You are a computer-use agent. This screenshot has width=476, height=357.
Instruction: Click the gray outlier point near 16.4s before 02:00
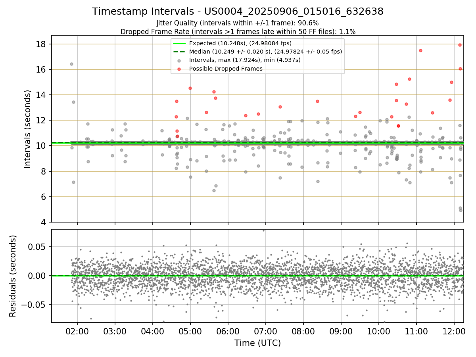71,64
